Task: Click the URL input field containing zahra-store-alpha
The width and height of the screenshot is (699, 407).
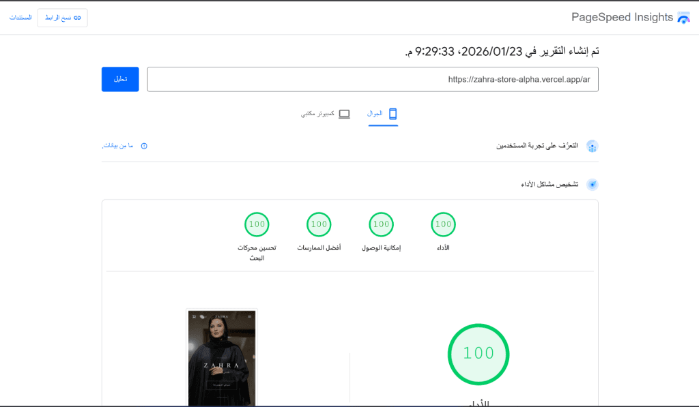Action: point(372,79)
